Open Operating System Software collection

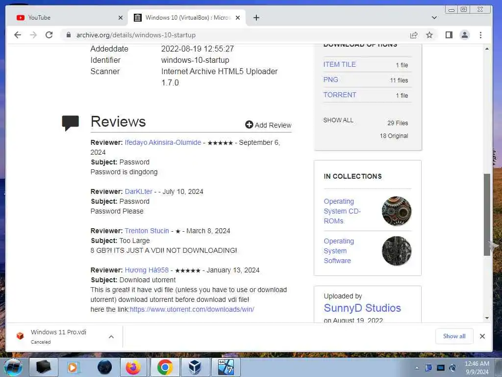pos(339,251)
